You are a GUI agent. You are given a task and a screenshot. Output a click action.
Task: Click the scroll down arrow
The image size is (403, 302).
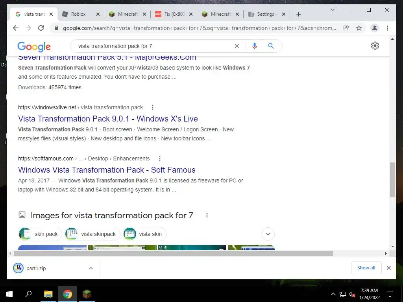tap(392, 247)
